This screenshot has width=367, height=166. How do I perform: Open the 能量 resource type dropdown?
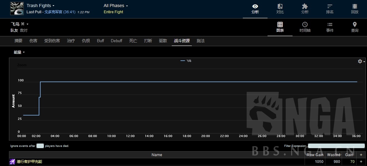tap(19, 52)
